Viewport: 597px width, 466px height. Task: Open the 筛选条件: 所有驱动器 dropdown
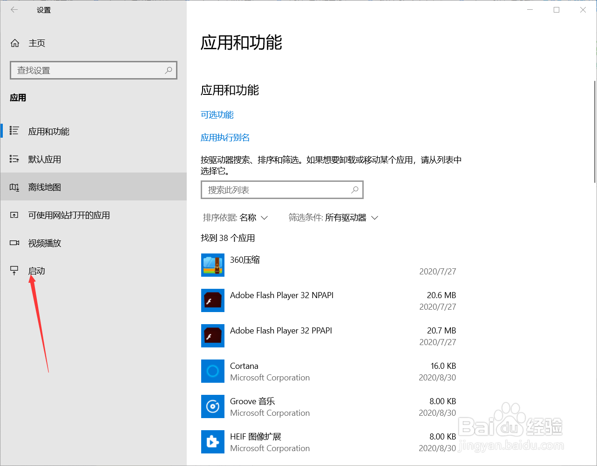point(333,218)
